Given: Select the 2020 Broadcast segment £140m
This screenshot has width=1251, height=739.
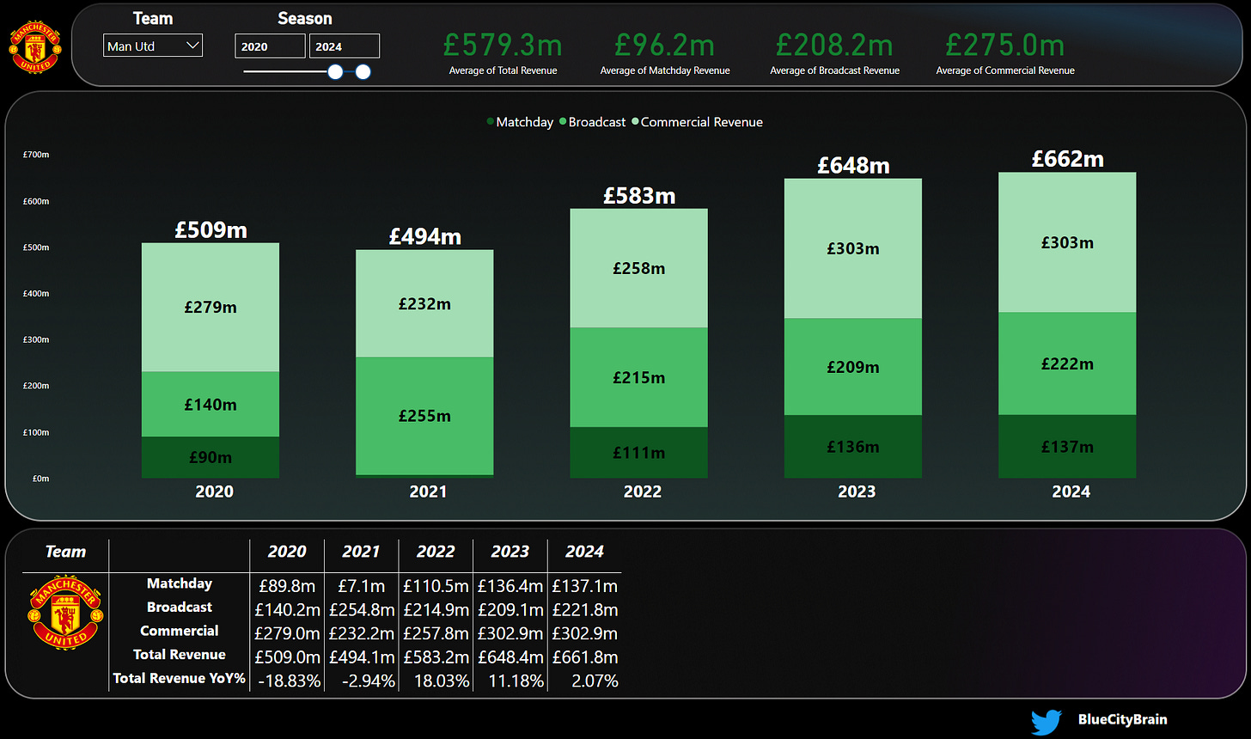Looking at the screenshot, I should [211, 404].
